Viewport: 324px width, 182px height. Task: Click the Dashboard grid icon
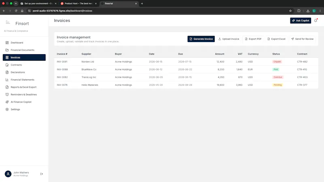[x=7, y=43]
